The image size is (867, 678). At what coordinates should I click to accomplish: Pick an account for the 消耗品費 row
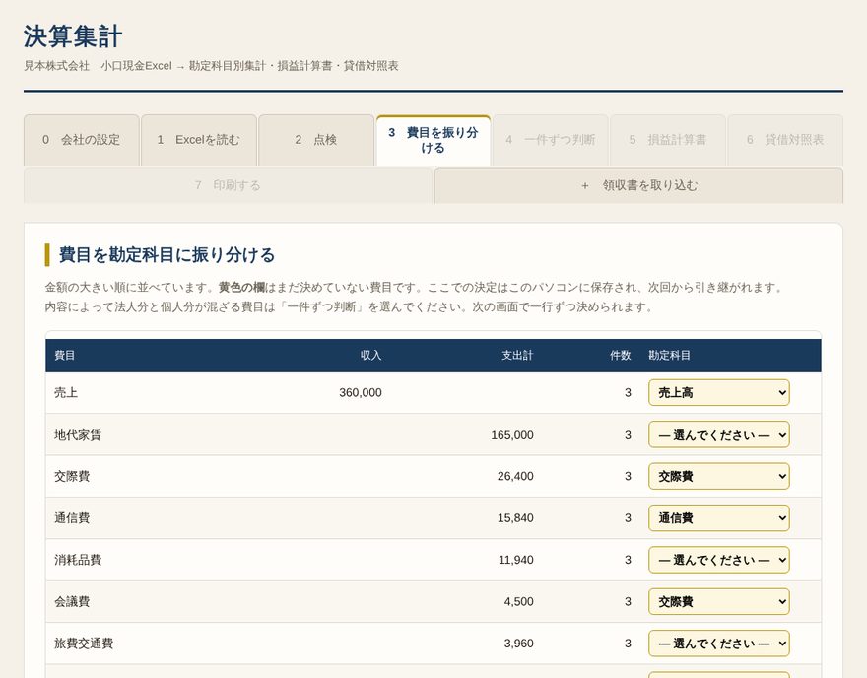coord(719,560)
